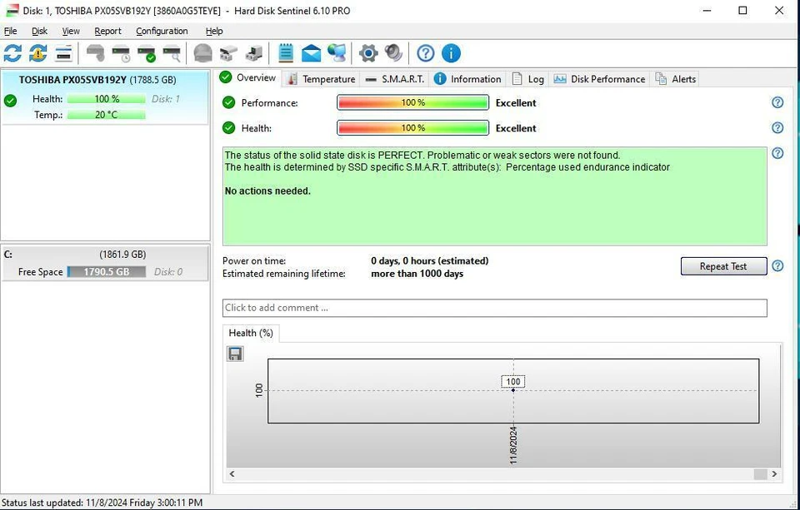
Task: Open the Disk menu
Action: (x=38, y=31)
